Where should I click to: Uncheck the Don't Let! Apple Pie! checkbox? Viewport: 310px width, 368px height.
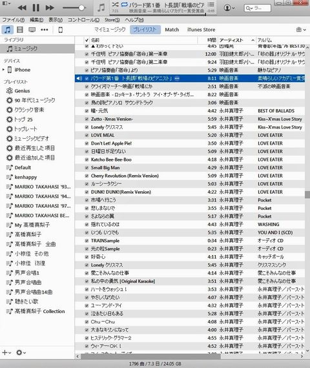(87, 143)
